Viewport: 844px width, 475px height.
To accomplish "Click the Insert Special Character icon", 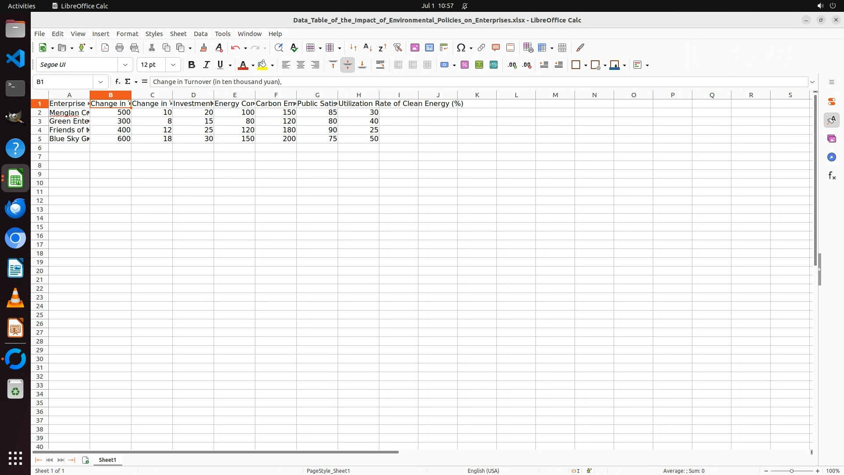I will [x=461, y=47].
